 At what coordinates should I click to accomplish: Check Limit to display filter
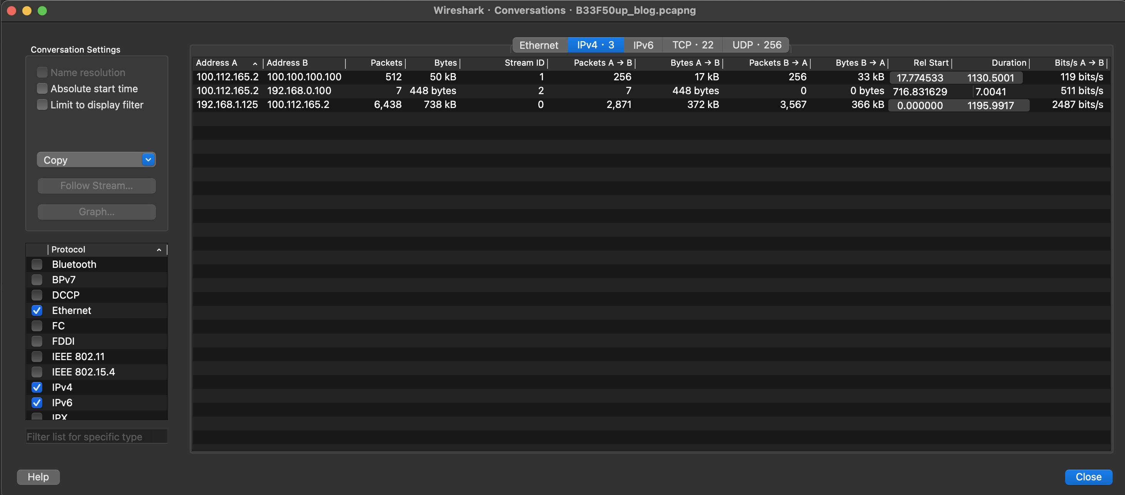[42, 105]
